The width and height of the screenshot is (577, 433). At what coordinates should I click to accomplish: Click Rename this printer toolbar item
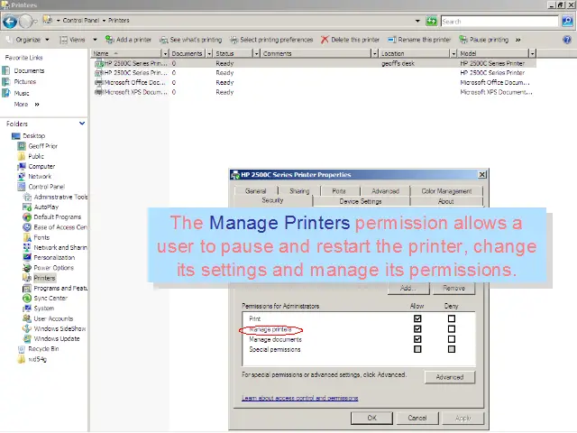click(419, 40)
